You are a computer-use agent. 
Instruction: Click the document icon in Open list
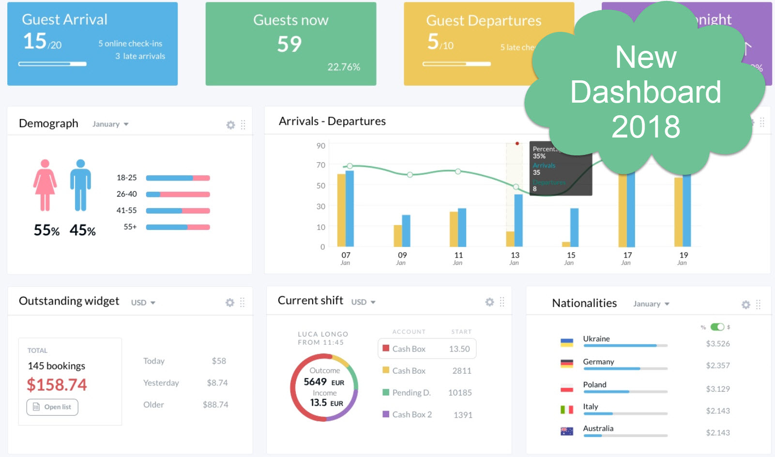click(36, 407)
